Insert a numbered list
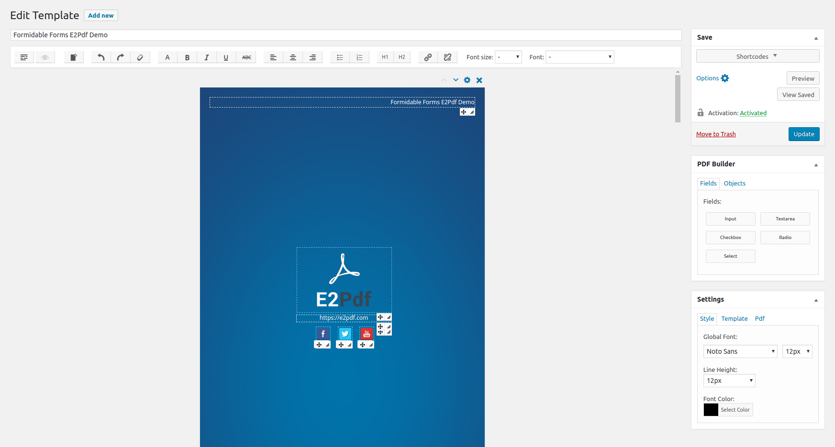This screenshot has width=835, height=447. pos(359,57)
